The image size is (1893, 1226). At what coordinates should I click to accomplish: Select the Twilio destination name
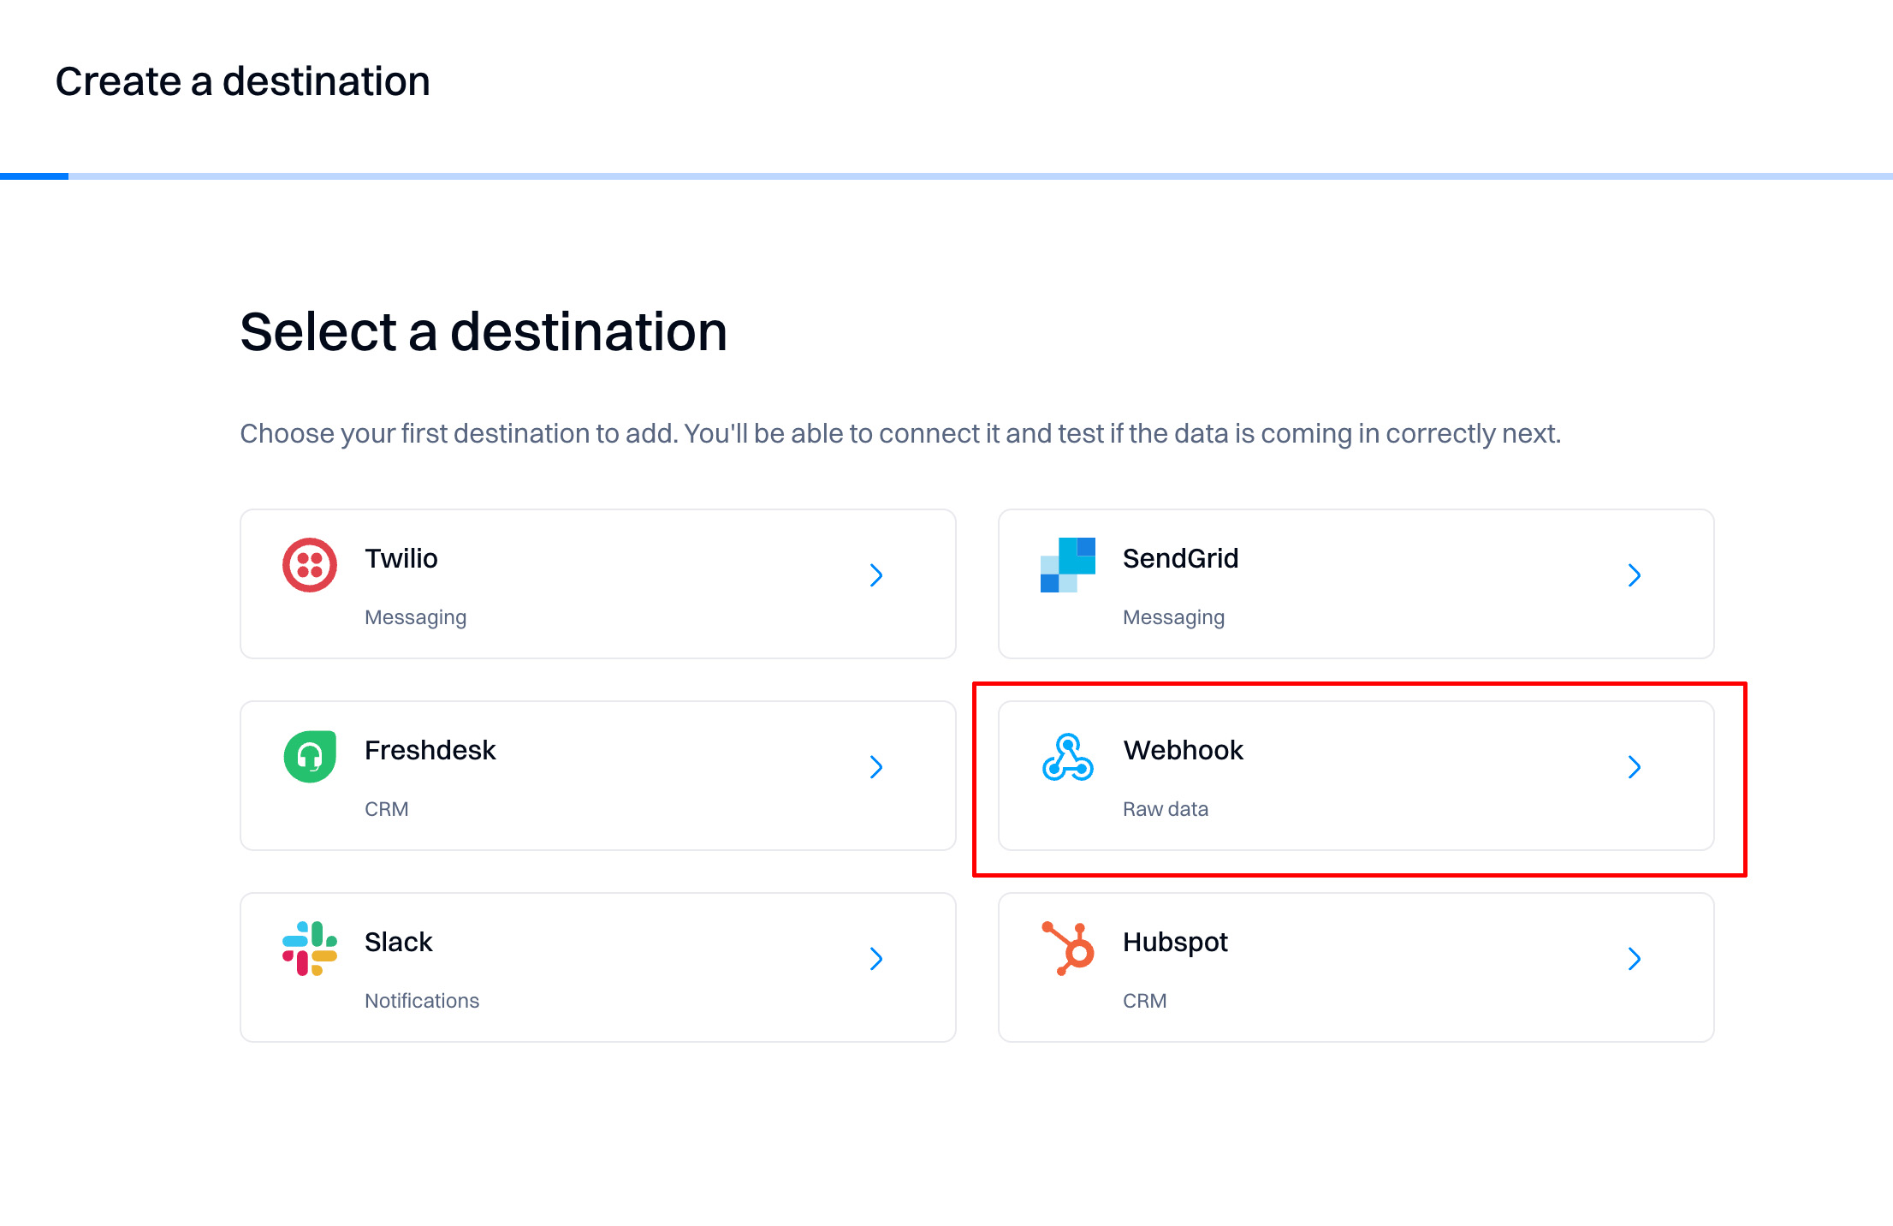(x=401, y=558)
